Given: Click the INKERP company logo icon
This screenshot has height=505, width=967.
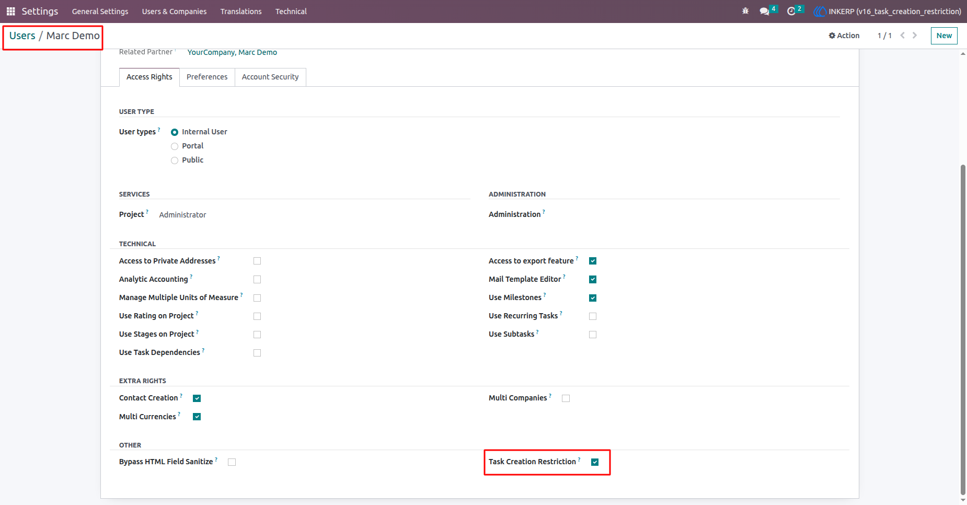Looking at the screenshot, I should point(820,11).
